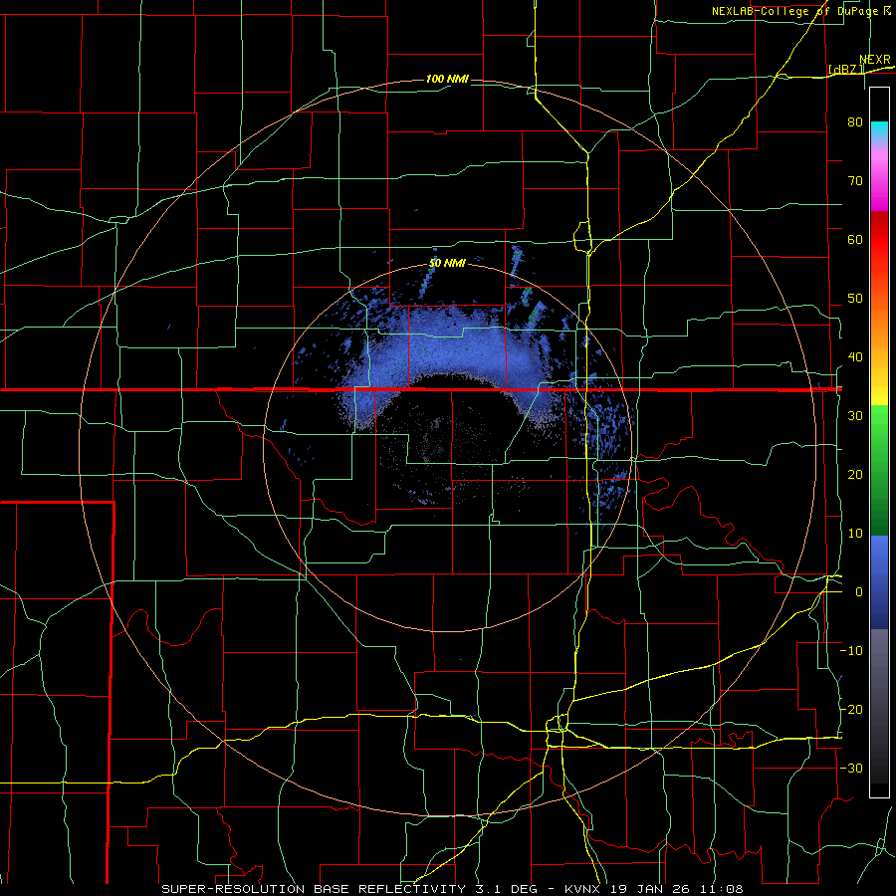
Task: Click the Super-Resolution Base Reflectivity caption
Action: [x=452, y=889]
